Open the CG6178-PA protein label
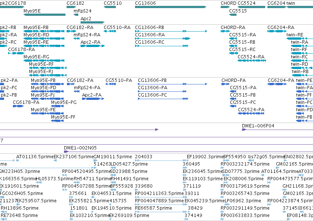 pyautogui.click(x=26, y=102)
